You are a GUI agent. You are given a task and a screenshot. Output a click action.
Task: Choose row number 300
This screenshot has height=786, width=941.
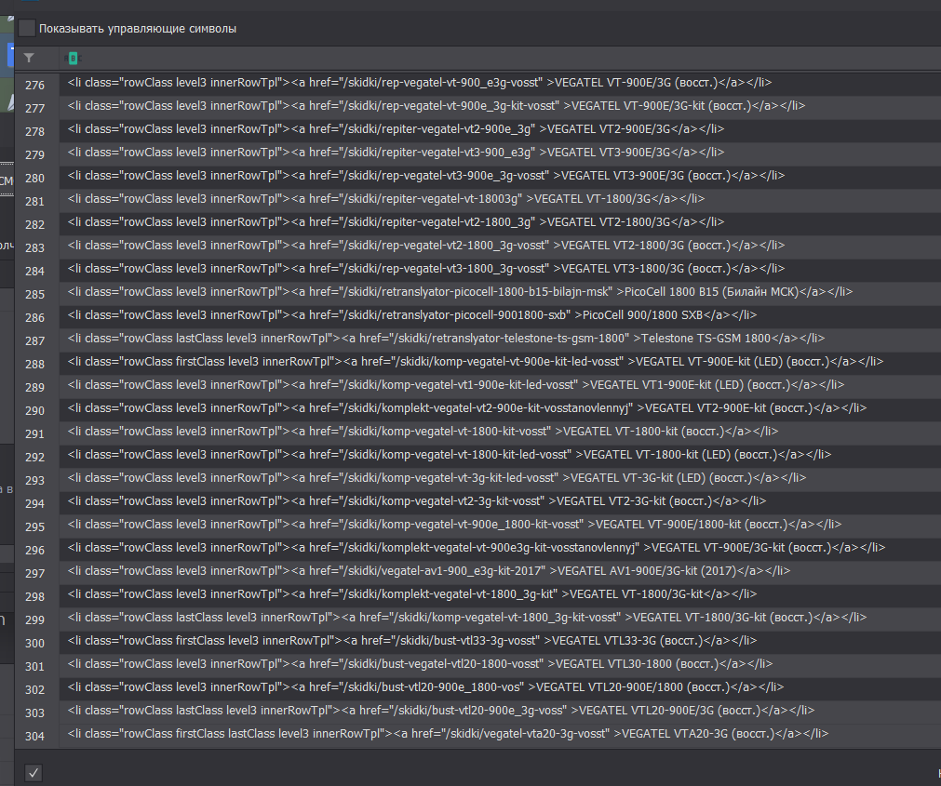(x=36, y=644)
